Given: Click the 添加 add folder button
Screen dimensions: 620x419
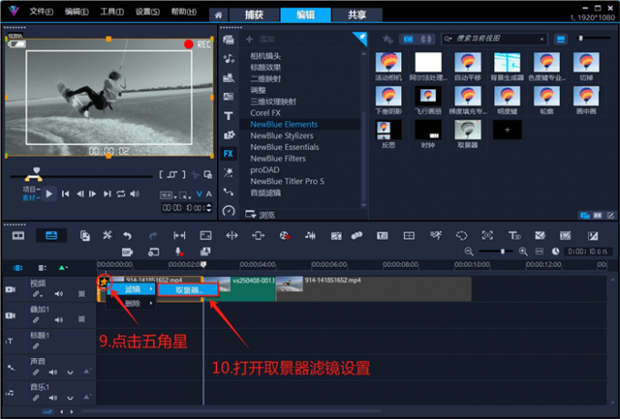Looking at the screenshot, I should (x=260, y=39).
